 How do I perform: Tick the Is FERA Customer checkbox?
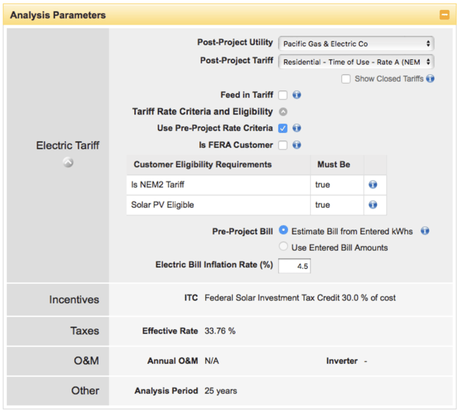pos(283,145)
